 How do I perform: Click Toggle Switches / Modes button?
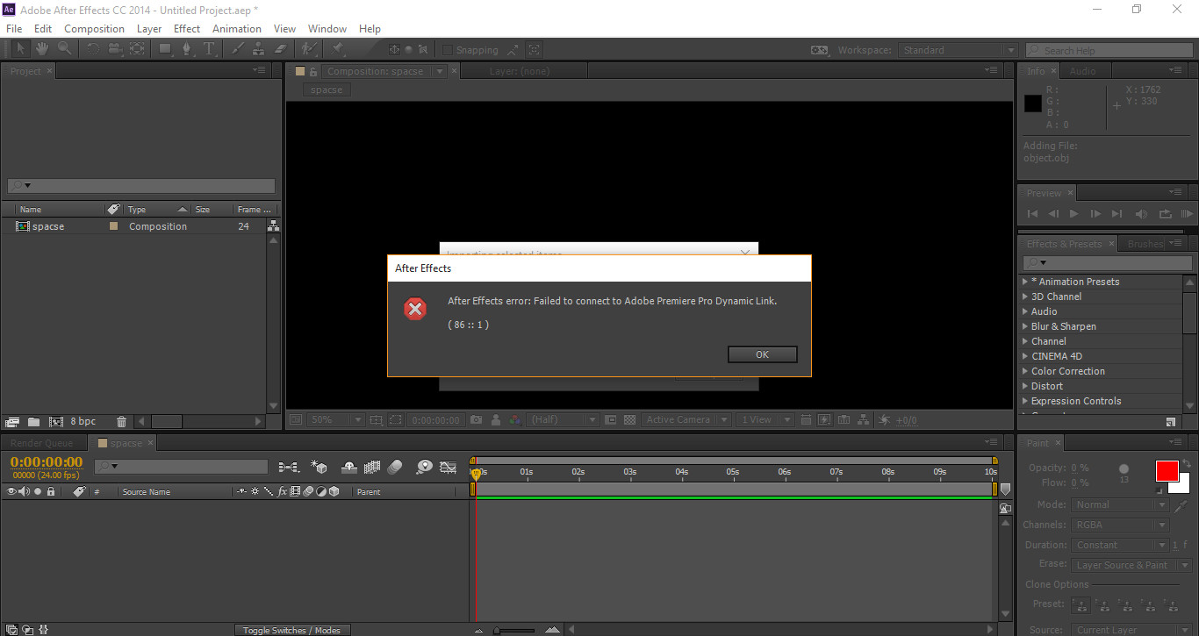point(292,630)
